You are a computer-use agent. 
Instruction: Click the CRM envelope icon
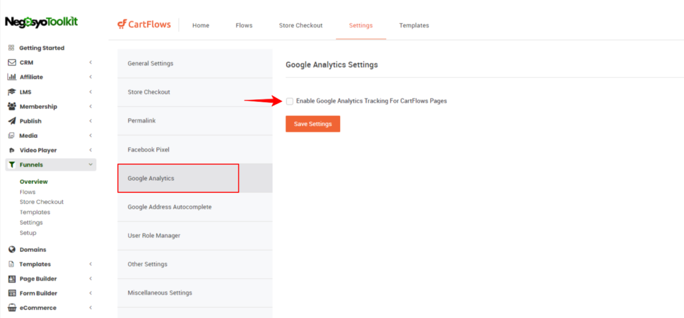(x=12, y=63)
